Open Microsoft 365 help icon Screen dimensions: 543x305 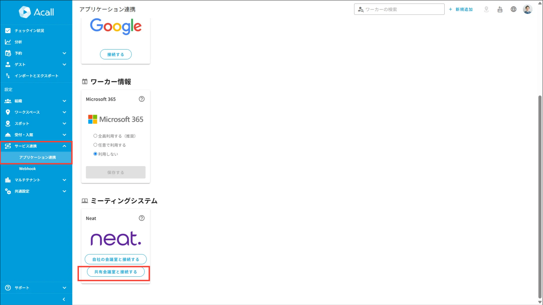coord(142,99)
